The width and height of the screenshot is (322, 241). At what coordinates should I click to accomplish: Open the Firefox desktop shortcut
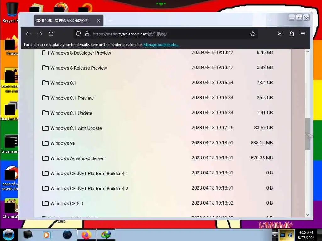click(11, 45)
